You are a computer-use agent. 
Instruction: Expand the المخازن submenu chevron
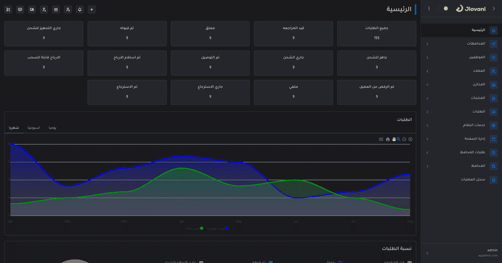[427, 85]
